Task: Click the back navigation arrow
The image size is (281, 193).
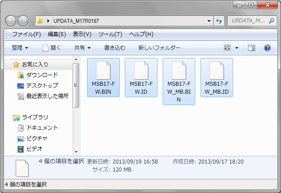Action: click(11, 21)
